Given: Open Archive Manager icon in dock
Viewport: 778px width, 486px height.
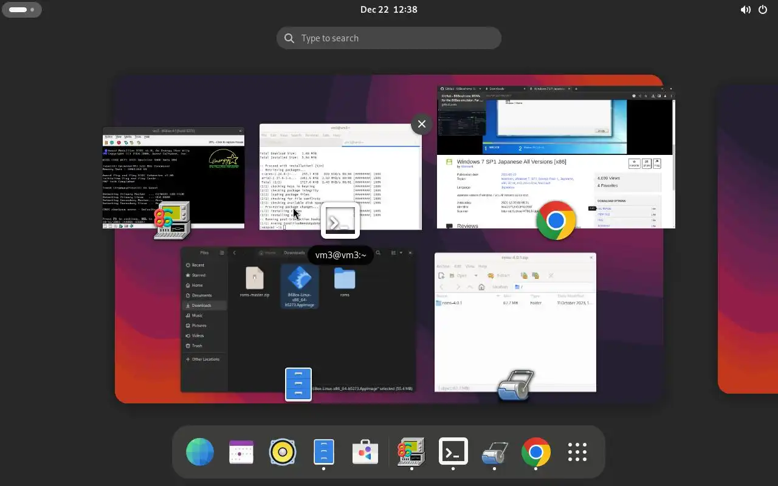Looking at the screenshot, I should click(494, 453).
